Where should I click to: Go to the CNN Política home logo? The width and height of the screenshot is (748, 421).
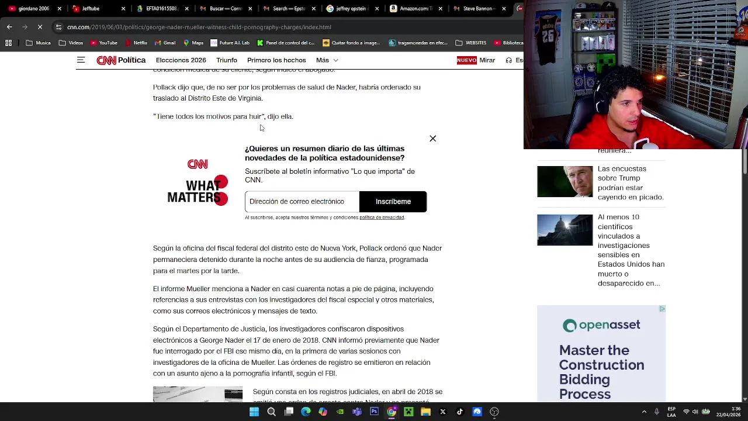(x=121, y=60)
